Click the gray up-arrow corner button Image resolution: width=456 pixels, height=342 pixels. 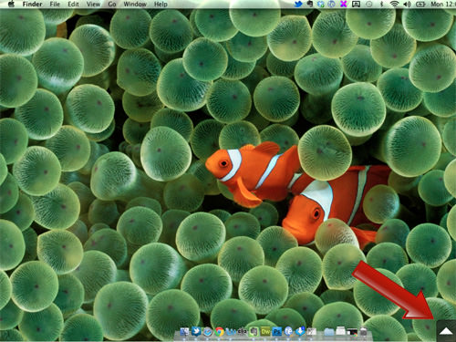tap(446, 331)
